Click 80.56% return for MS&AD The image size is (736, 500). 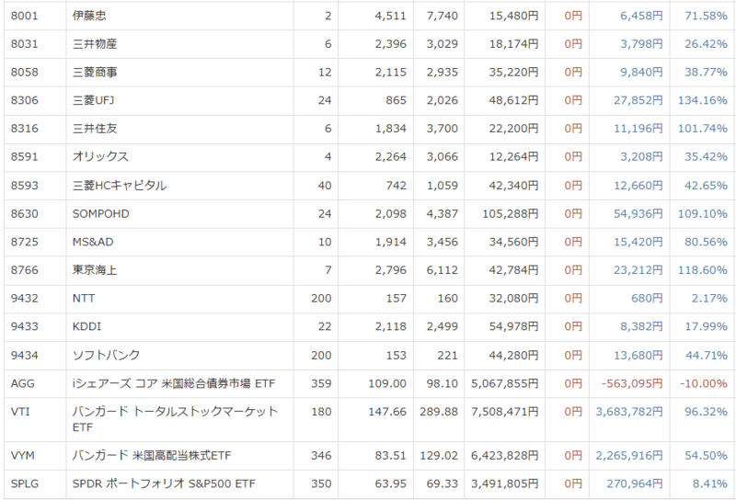point(706,242)
